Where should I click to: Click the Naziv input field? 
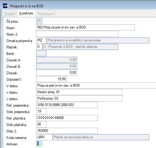(x=85, y=27)
